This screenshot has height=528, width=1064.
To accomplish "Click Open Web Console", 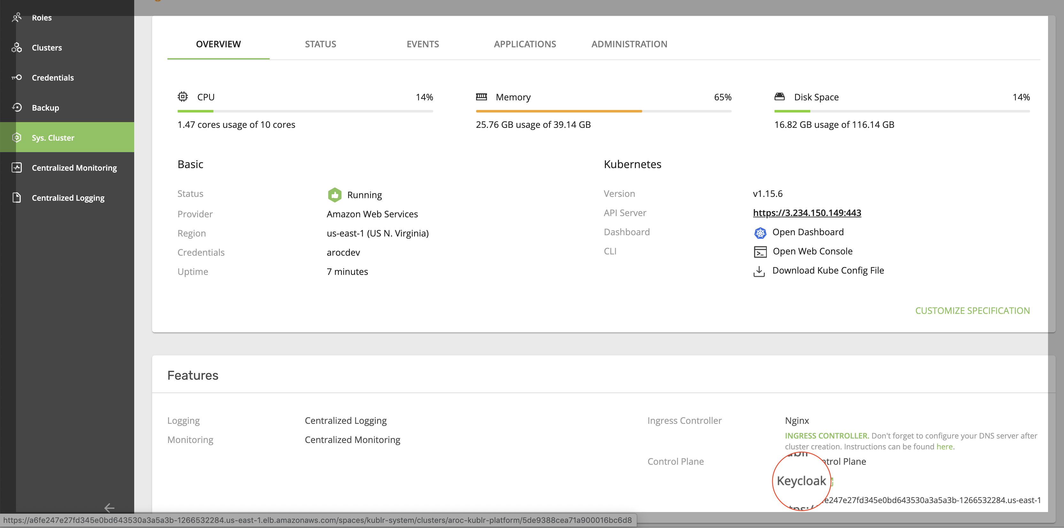I will pos(813,251).
